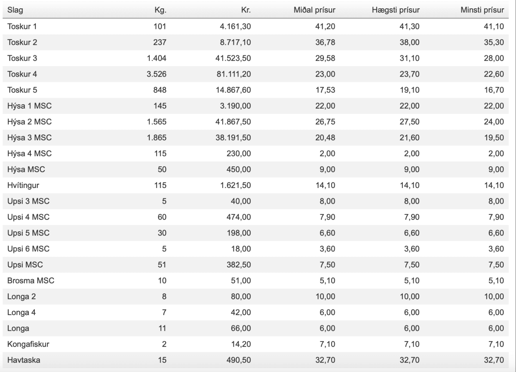The width and height of the screenshot is (516, 372).
Task: Select the Hýsa 2 MSC row
Action: [x=255, y=122]
